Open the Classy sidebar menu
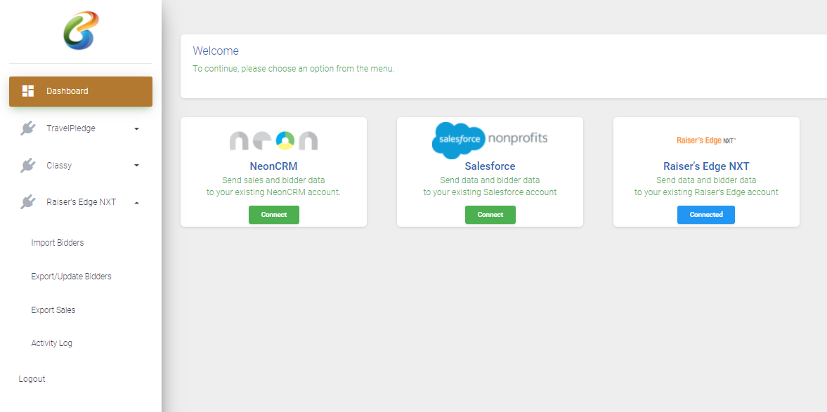 [x=81, y=166]
